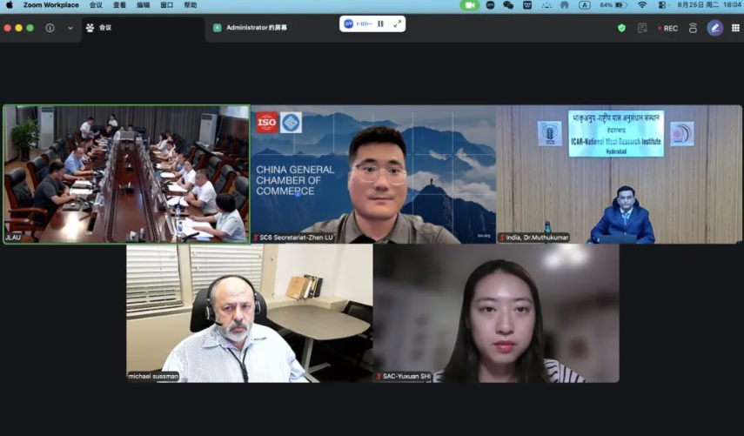Check the battery 64% status
Image resolution: width=744 pixels, height=436 pixels.
(x=613, y=5)
